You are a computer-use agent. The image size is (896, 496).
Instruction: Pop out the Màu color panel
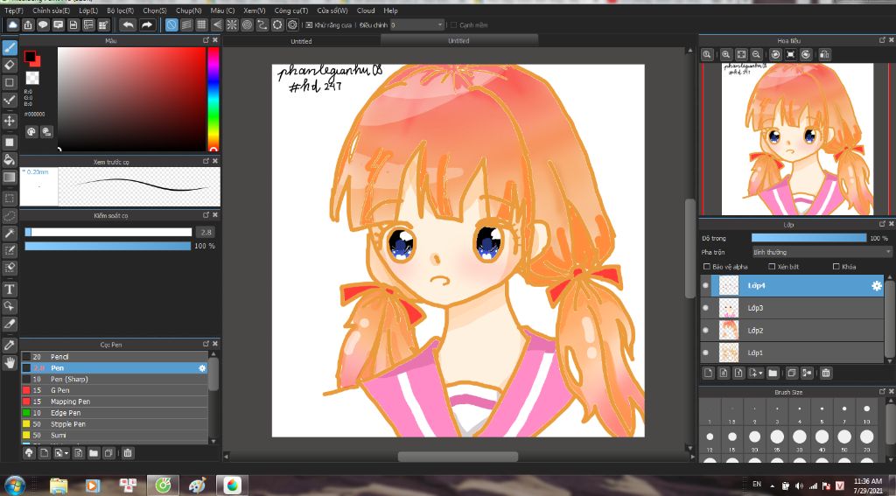coord(206,40)
